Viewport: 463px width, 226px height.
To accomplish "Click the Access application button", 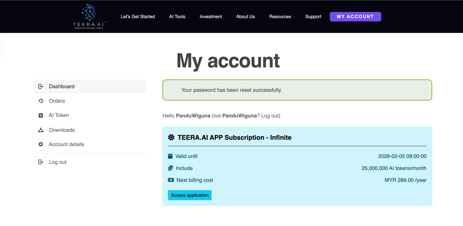I will click(190, 195).
